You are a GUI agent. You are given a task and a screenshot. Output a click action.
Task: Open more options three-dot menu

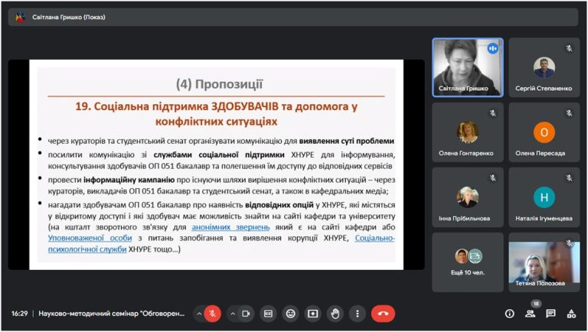tap(358, 314)
